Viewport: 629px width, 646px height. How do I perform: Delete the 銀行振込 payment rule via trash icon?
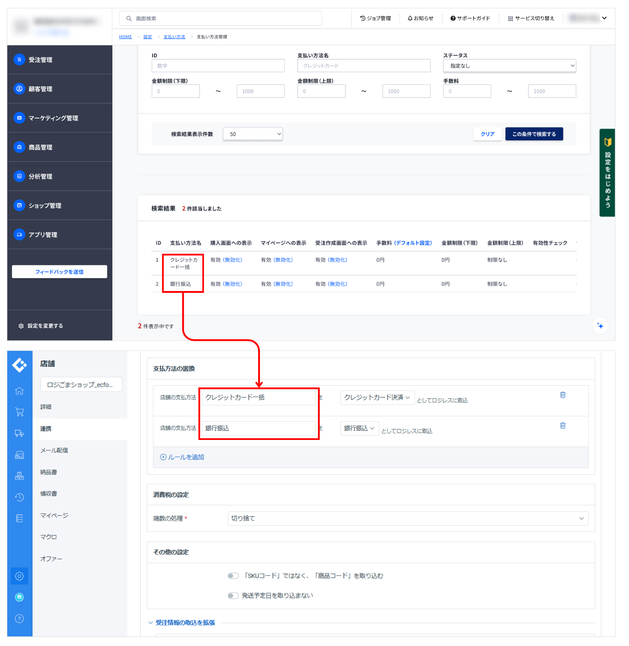pyautogui.click(x=563, y=425)
